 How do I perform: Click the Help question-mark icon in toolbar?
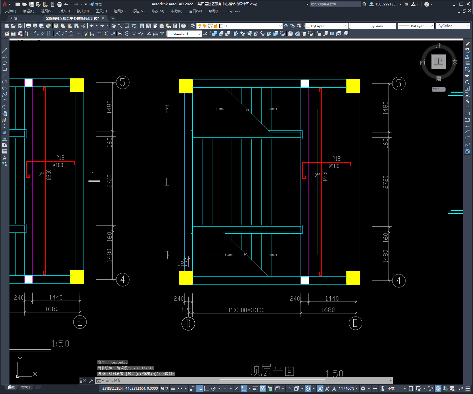(183, 26)
